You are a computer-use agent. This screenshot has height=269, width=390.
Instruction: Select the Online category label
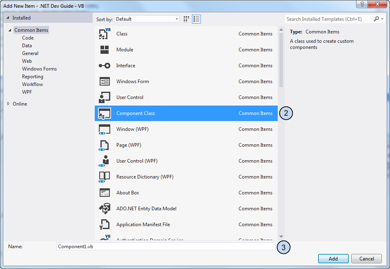pyautogui.click(x=20, y=104)
